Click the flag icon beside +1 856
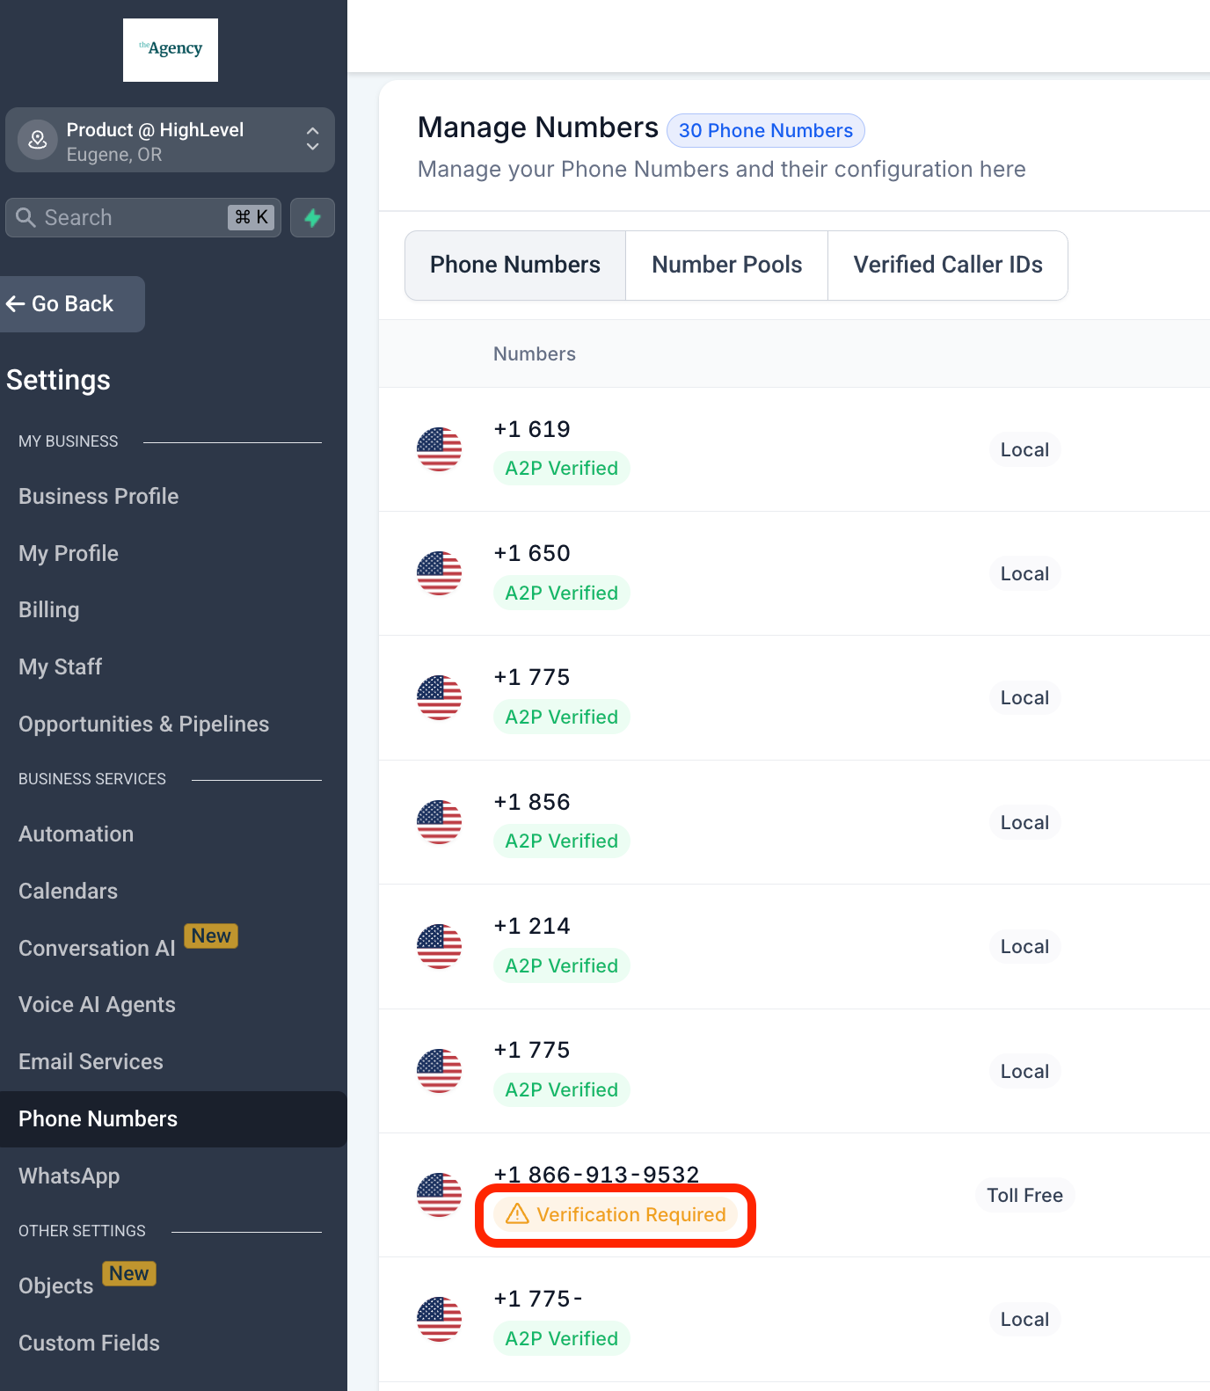Screen dimensions: 1210x1391 439,822
